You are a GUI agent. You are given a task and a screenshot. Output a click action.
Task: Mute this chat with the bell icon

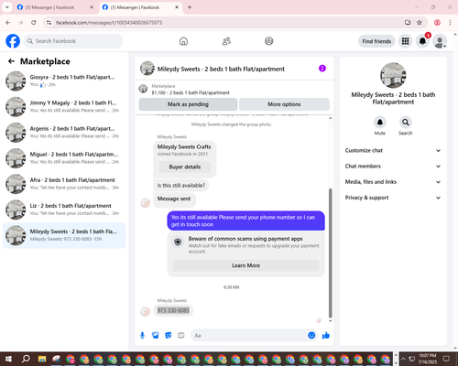380,123
